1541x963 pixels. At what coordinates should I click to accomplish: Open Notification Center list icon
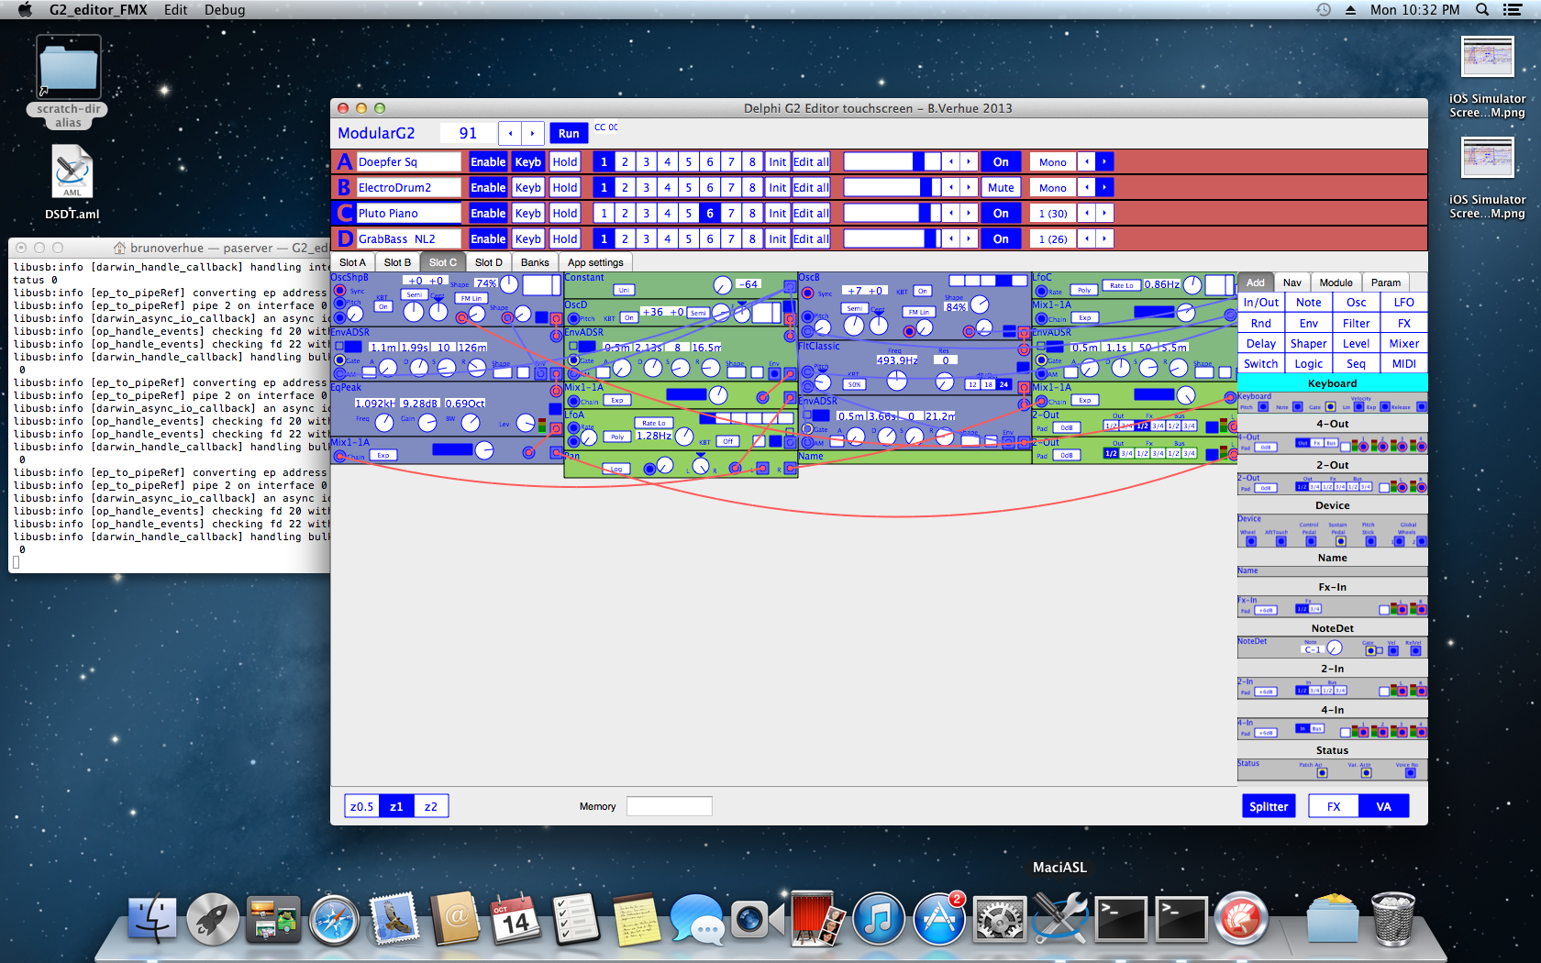[1513, 9]
